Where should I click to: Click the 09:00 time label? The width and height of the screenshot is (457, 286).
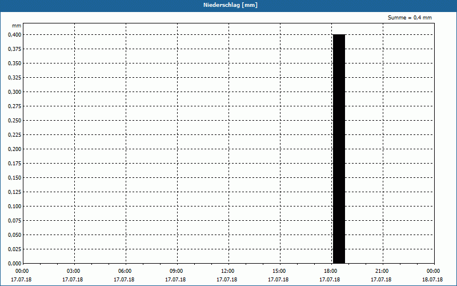point(177,271)
